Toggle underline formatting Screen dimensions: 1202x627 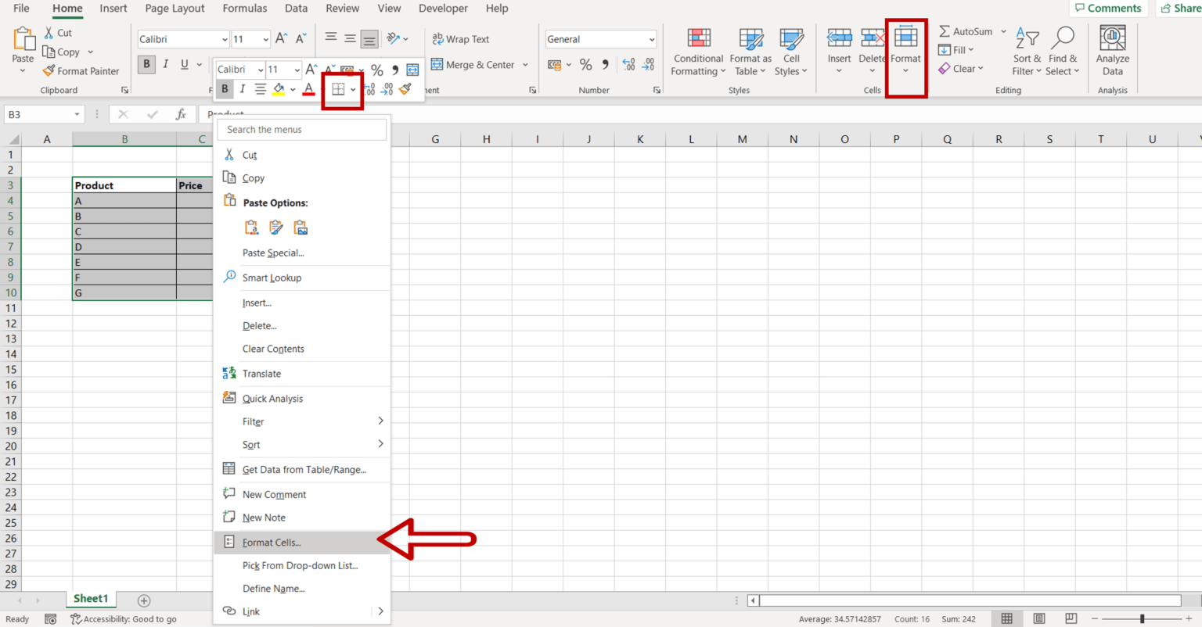coord(185,64)
